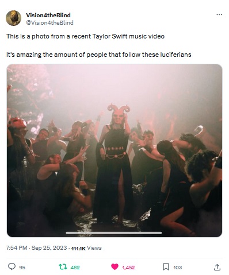Toggle the bookmark icon

click(x=166, y=267)
